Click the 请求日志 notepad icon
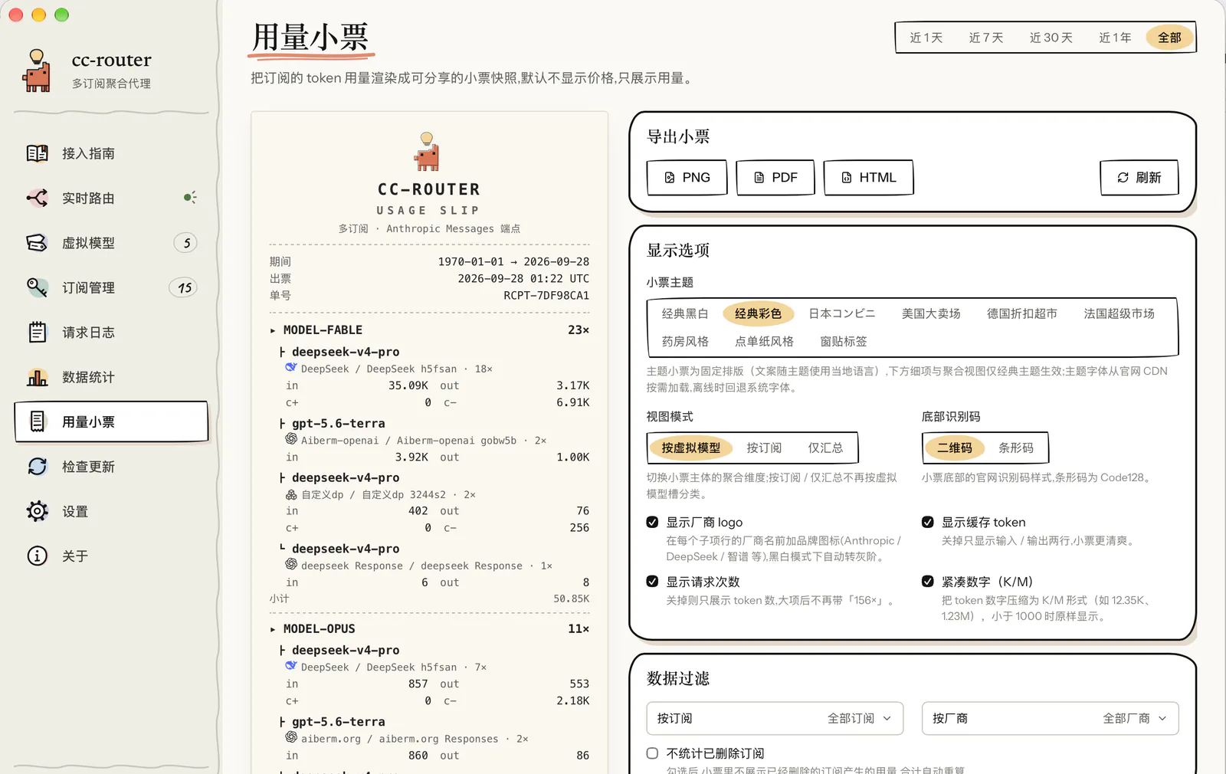 coord(37,332)
